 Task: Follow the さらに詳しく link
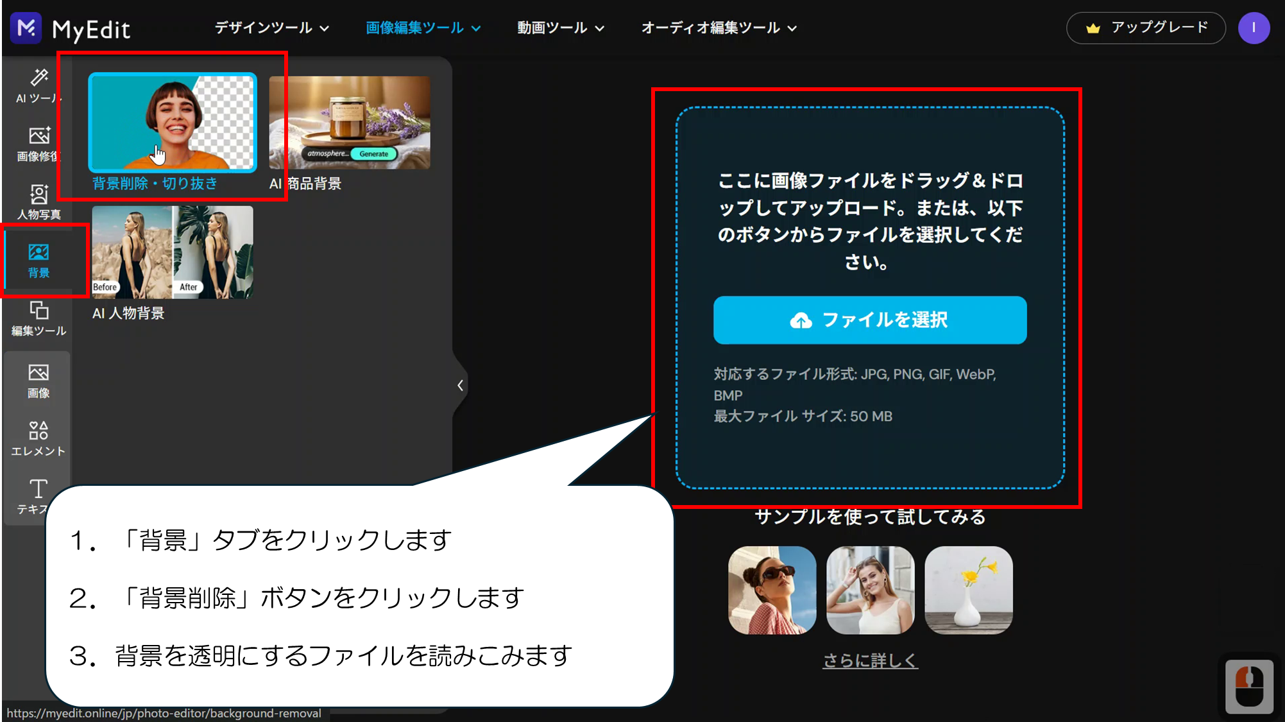[871, 660]
